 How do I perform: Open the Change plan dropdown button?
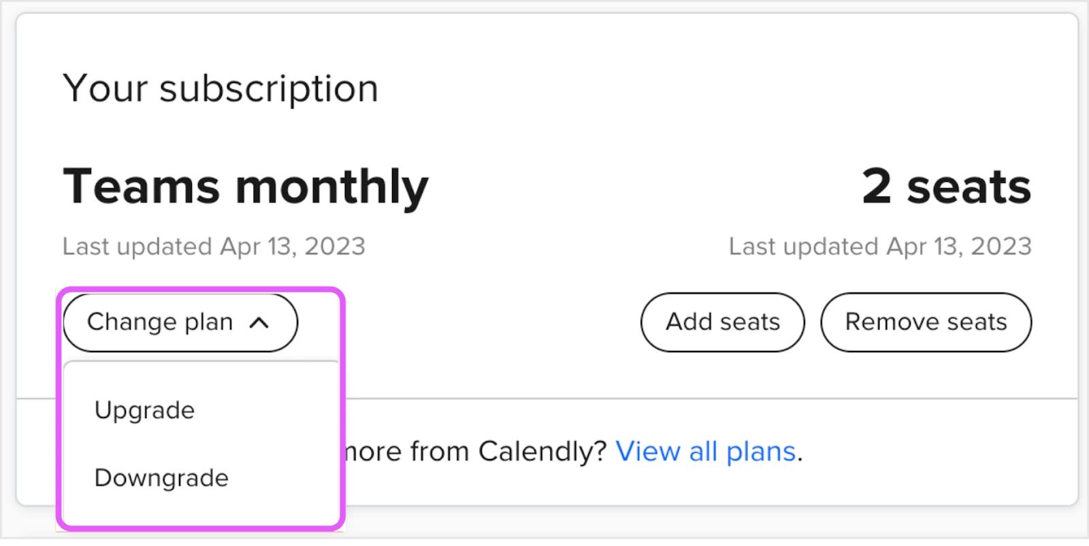180,322
